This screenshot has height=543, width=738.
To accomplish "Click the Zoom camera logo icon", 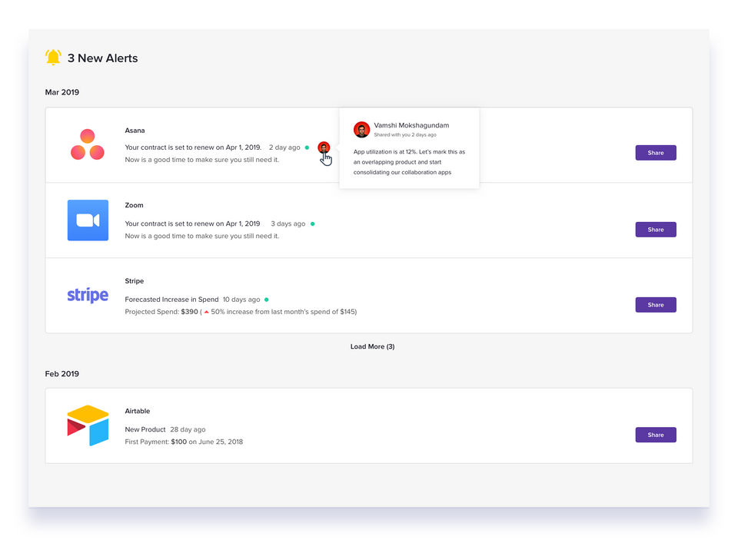I will [x=88, y=220].
